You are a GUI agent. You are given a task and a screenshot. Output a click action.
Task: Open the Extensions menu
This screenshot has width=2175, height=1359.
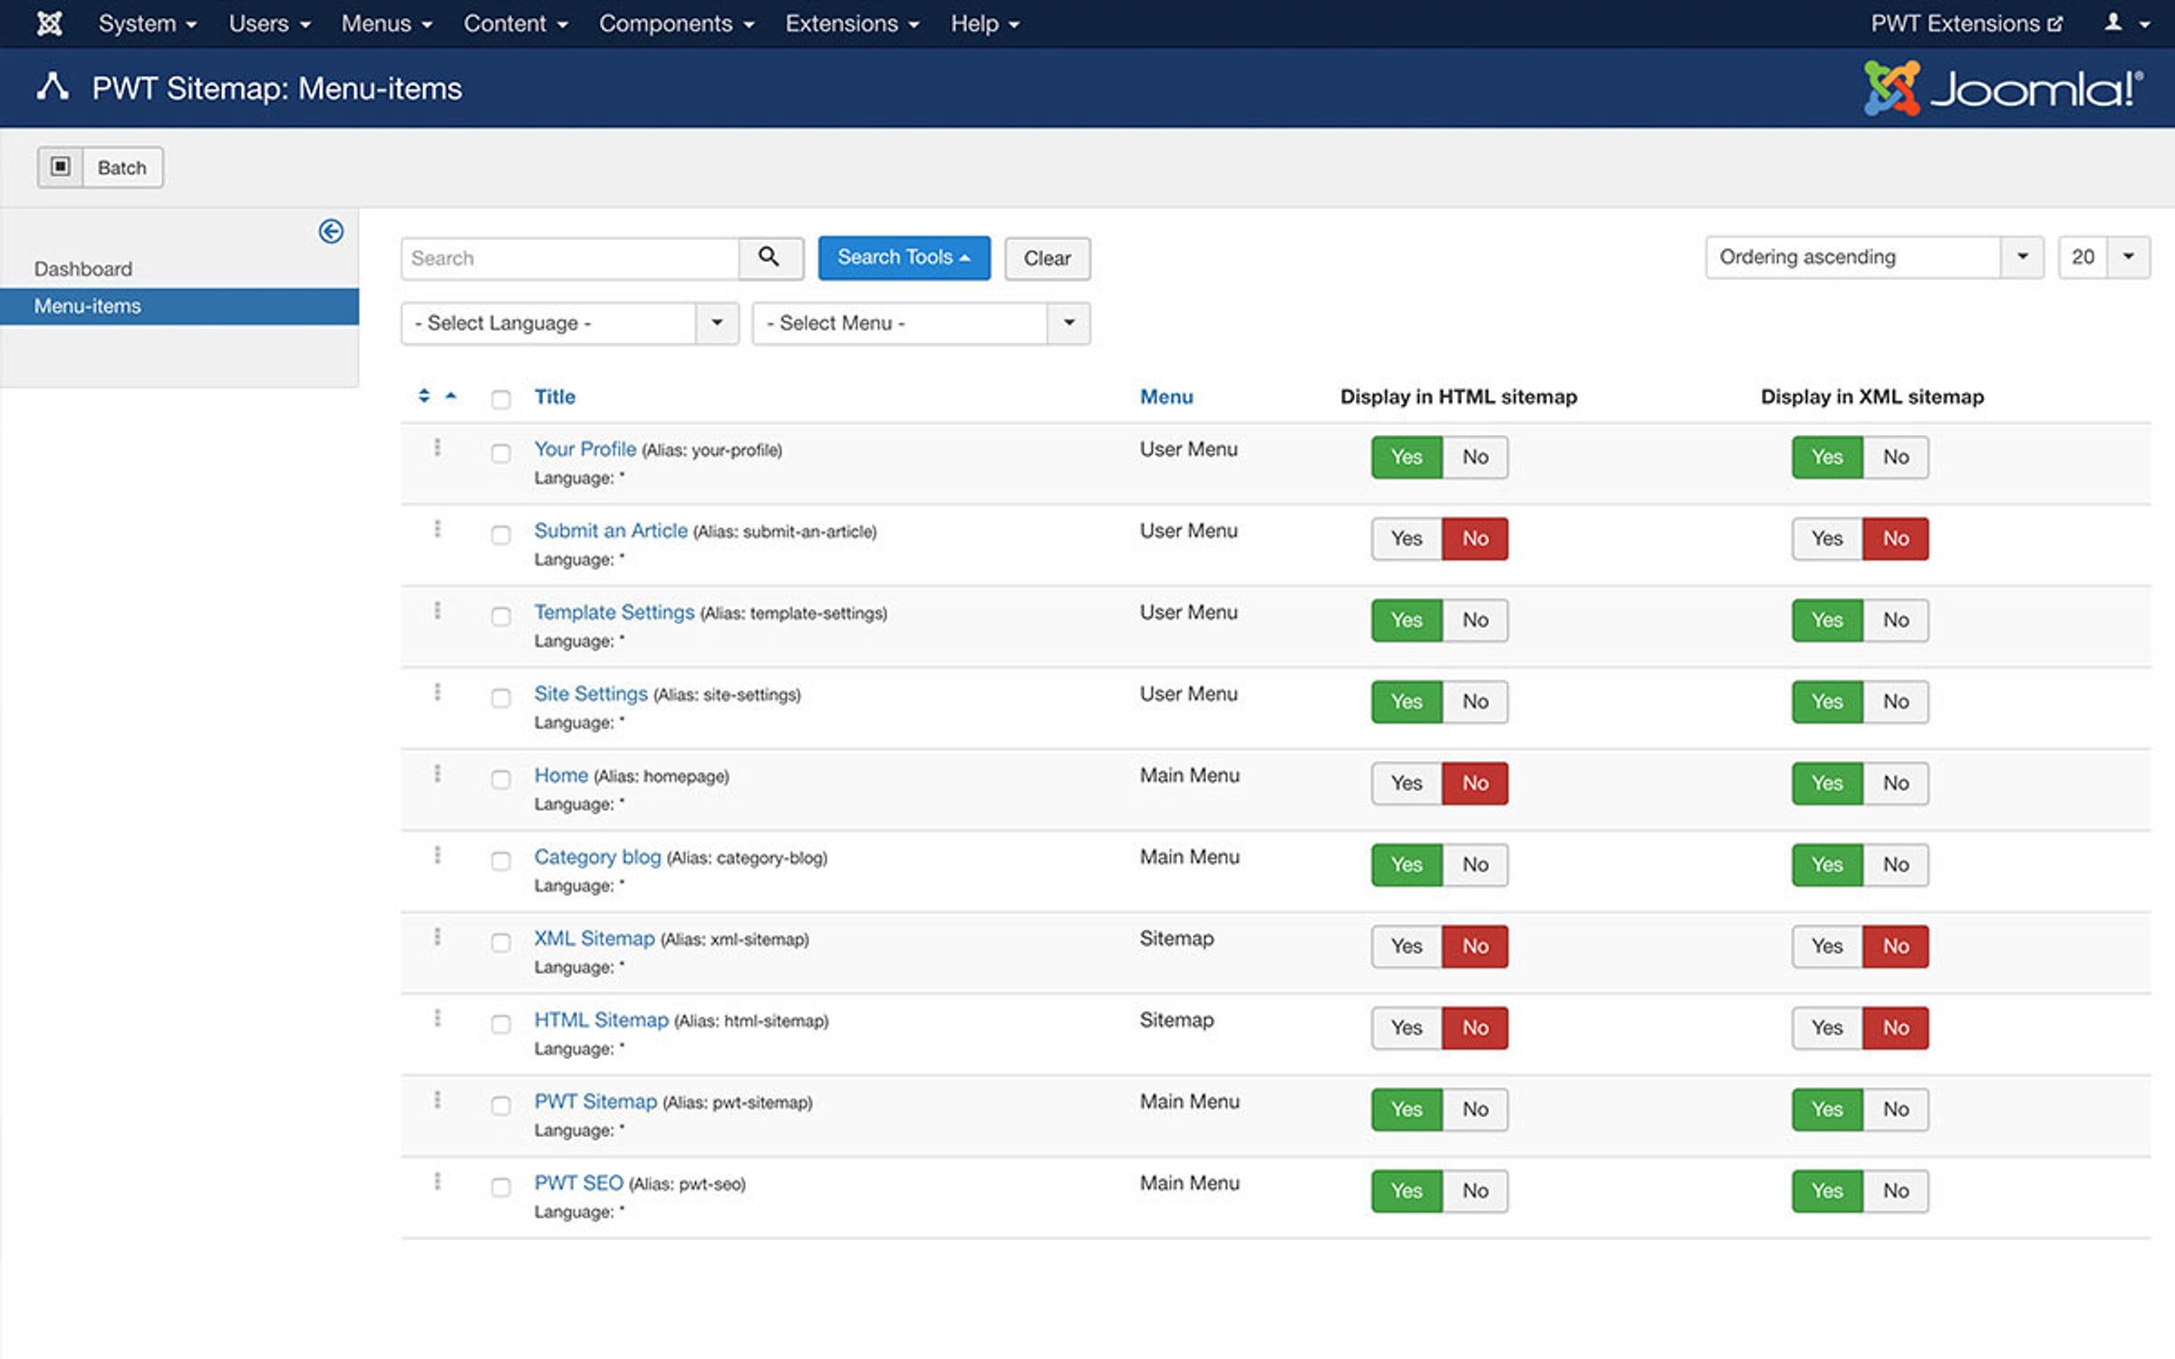coord(852,24)
